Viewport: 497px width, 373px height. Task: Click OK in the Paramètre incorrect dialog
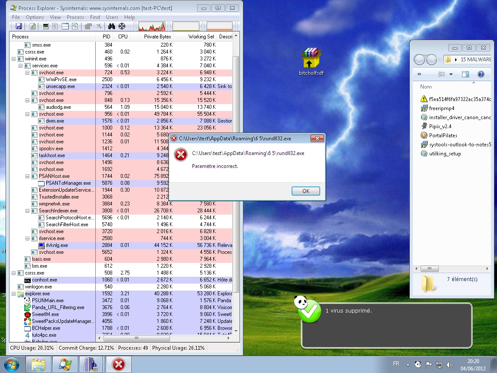(305, 191)
